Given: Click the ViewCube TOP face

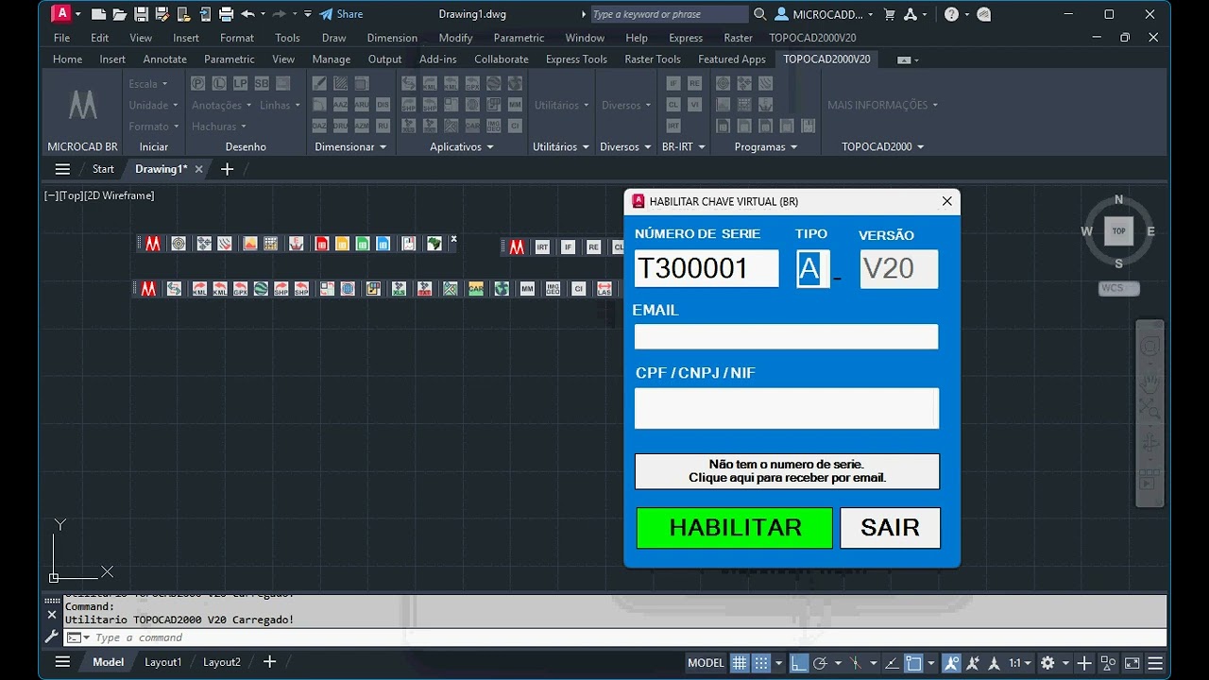Looking at the screenshot, I should coord(1118,230).
